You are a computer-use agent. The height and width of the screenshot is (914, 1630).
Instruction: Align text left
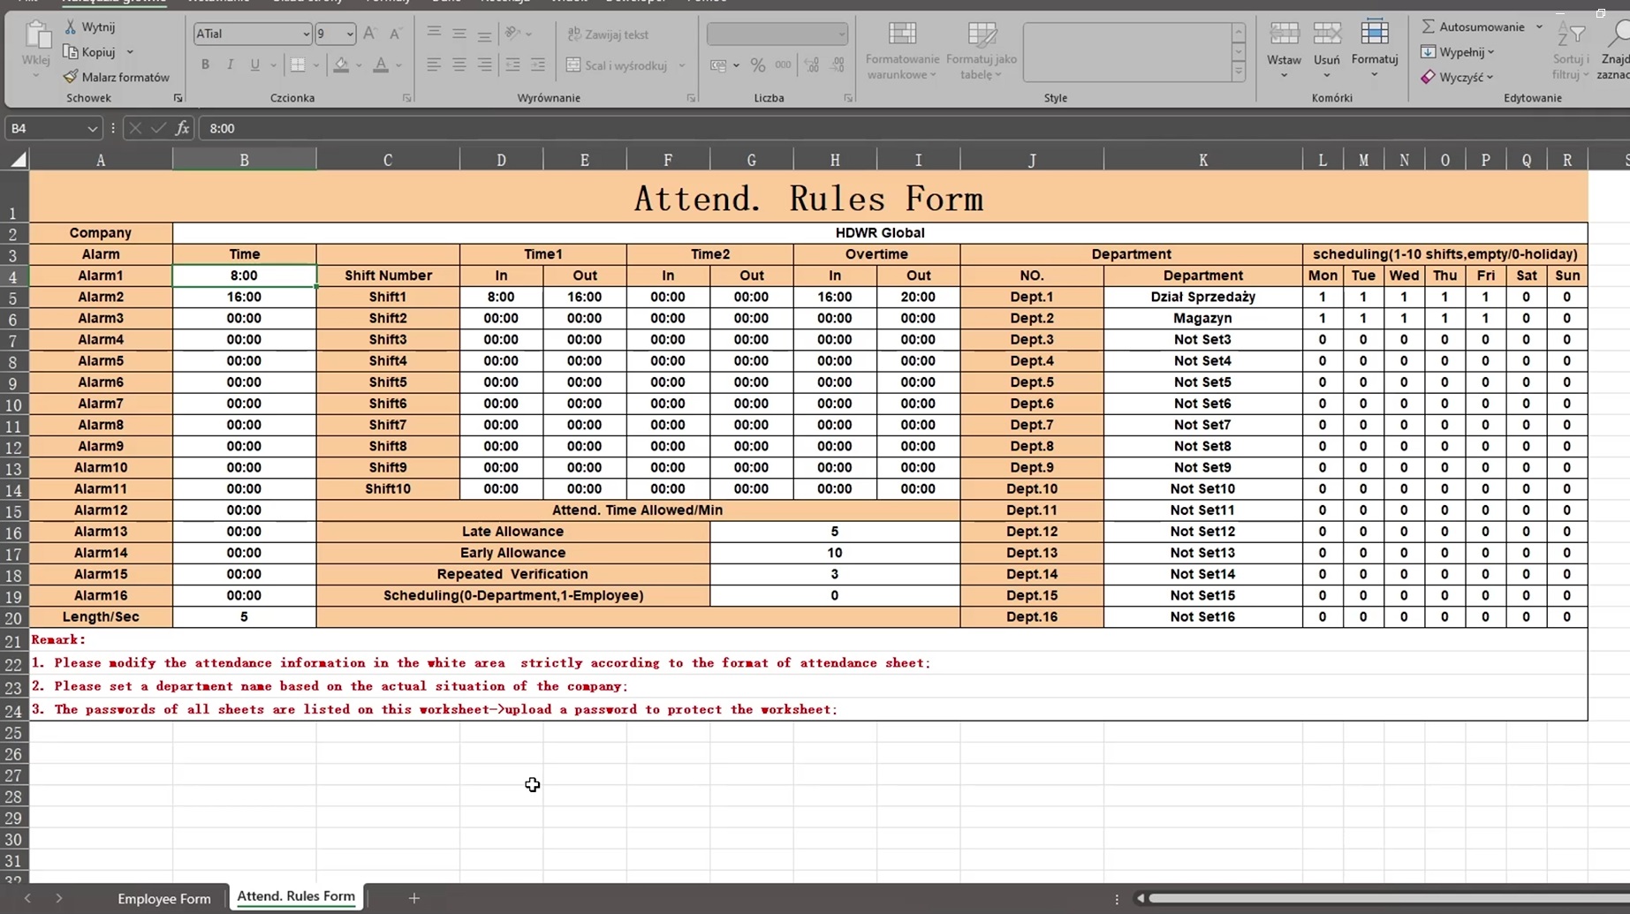(434, 64)
